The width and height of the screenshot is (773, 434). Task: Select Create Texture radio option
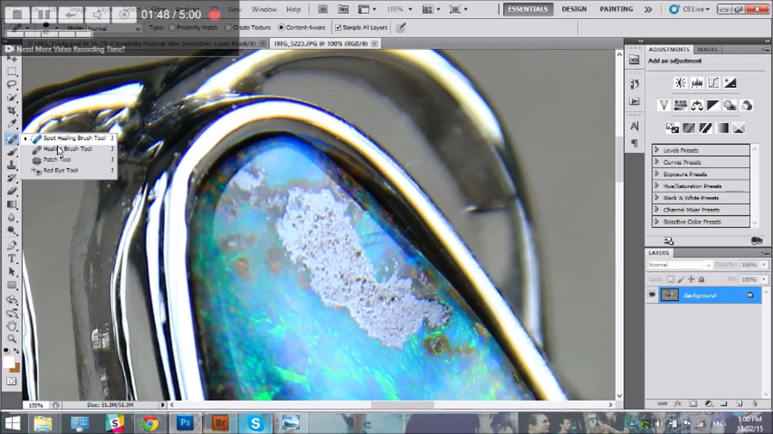point(228,28)
